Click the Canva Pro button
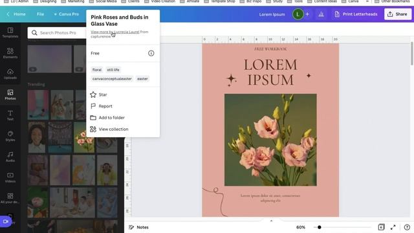 click(66, 14)
